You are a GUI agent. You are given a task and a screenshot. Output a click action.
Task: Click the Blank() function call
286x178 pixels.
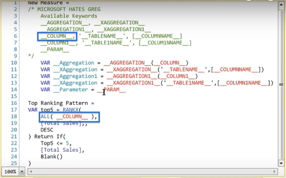pyautogui.click(x=51, y=157)
